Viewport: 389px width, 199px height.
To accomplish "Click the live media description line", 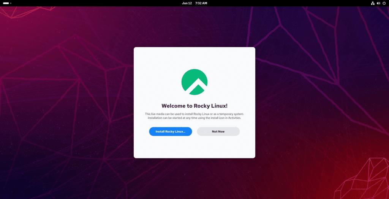I will click(x=194, y=114).
